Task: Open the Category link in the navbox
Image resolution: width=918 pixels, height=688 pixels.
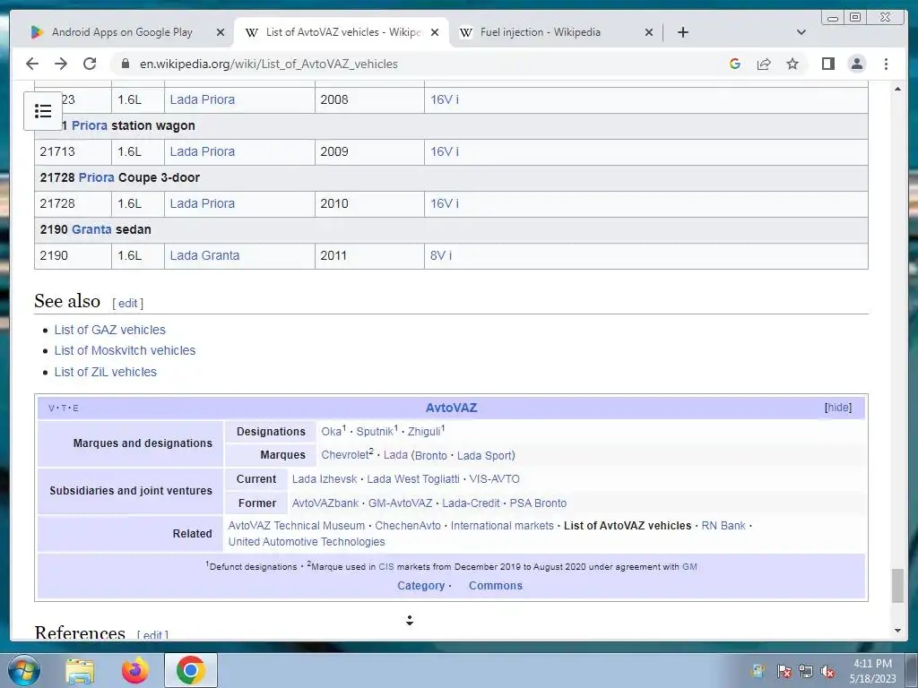Action: pos(421,586)
